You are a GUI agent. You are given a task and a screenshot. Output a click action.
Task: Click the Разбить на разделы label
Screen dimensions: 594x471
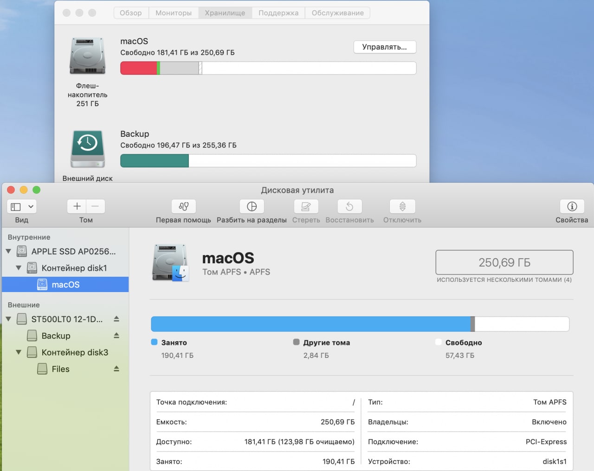coord(252,220)
